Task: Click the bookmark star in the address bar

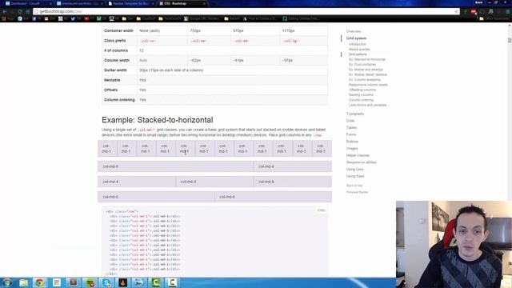Action: (x=456, y=11)
